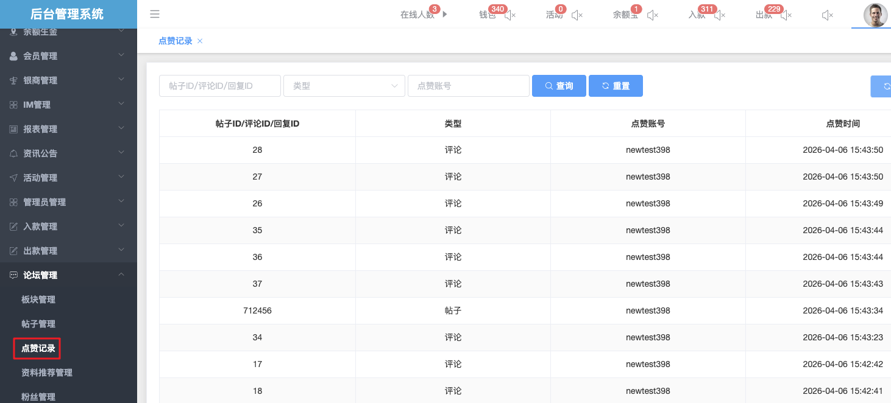The height and width of the screenshot is (403, 891).
Task: Focus the 点赞账号 input field
Action: [468, 86]
